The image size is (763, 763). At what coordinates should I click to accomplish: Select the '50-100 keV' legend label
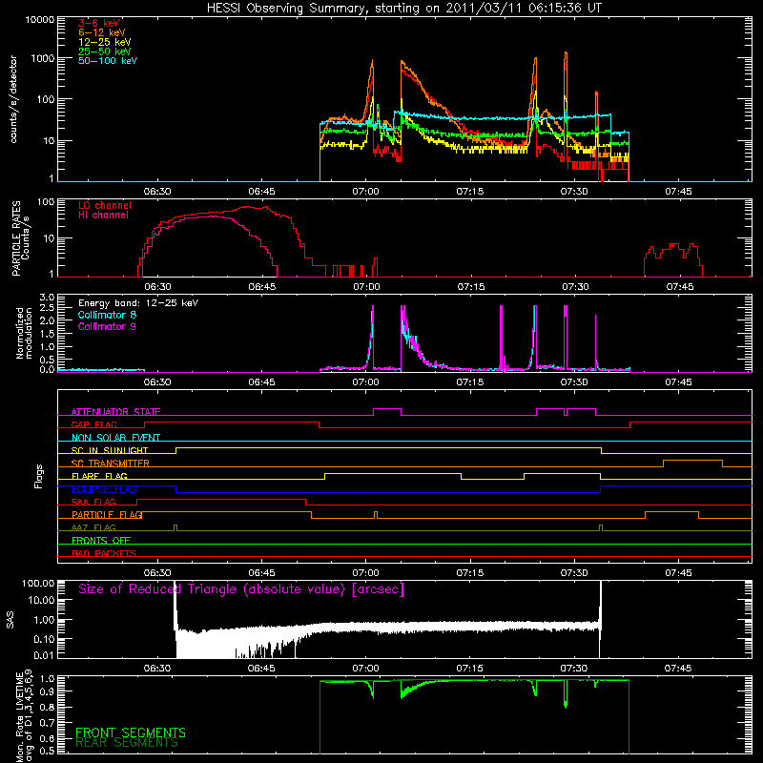coord(108,61)
